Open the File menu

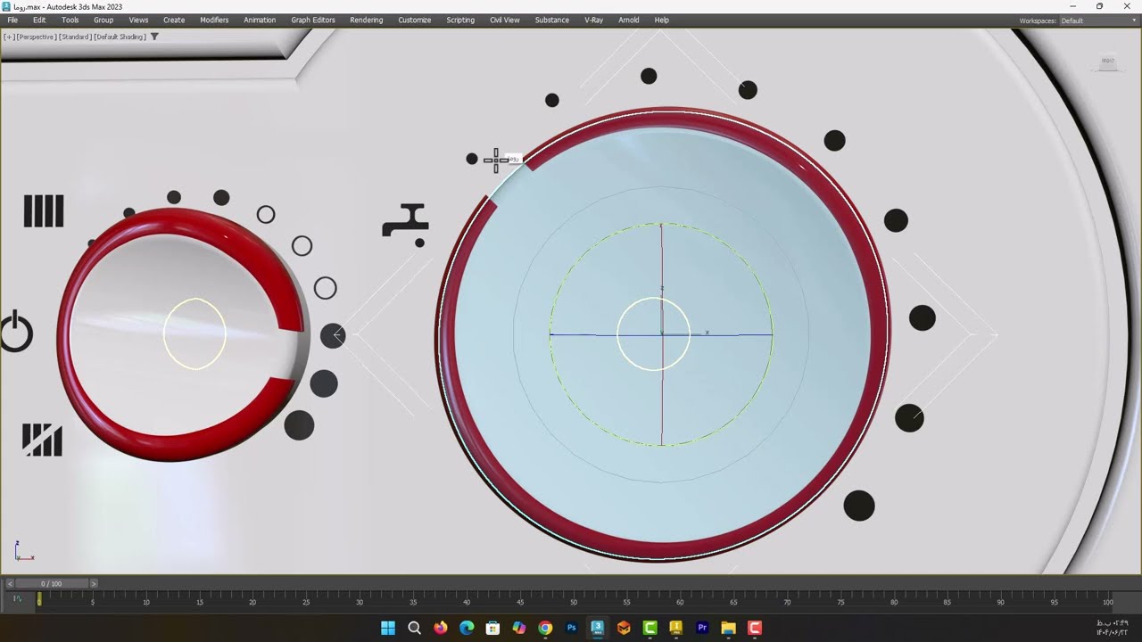click(12, 20)
